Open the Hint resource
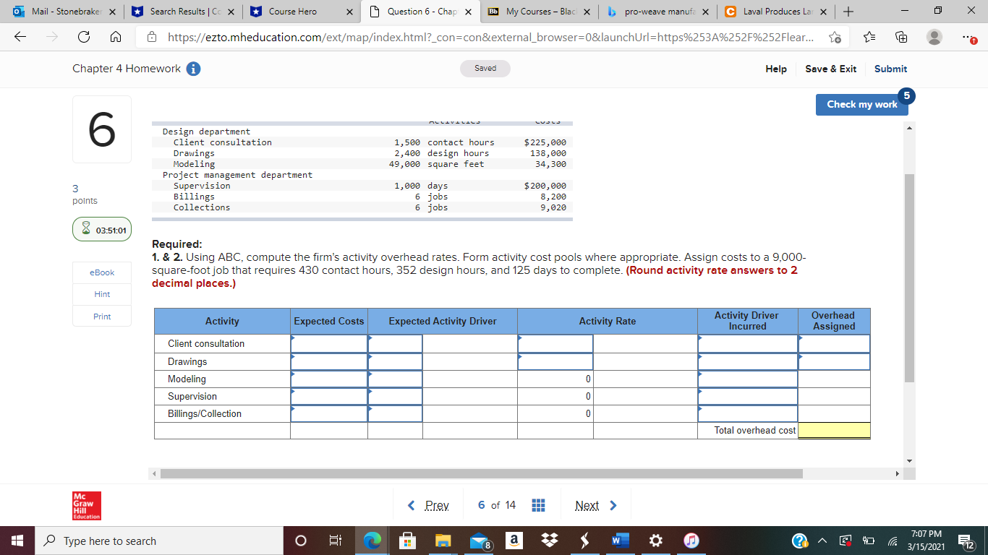Viewport: 988px width, 555px height. coord(102,294)
